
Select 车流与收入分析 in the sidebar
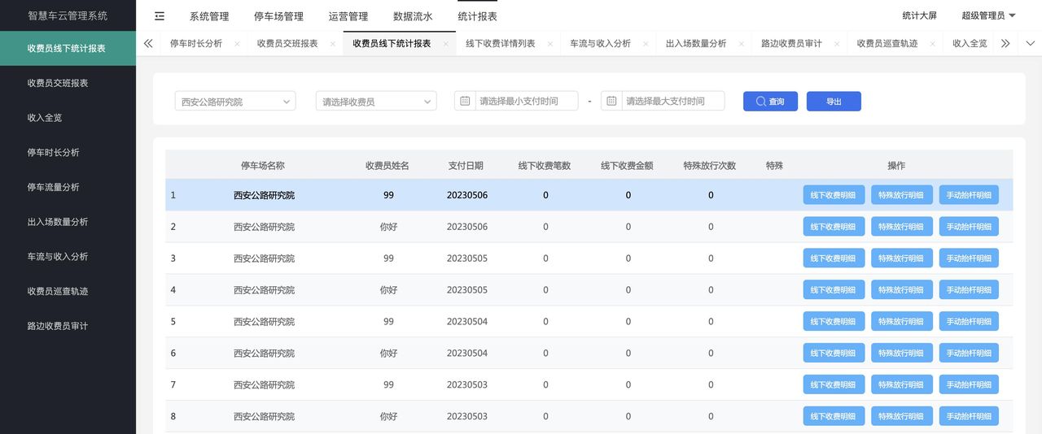click(68, 256)
